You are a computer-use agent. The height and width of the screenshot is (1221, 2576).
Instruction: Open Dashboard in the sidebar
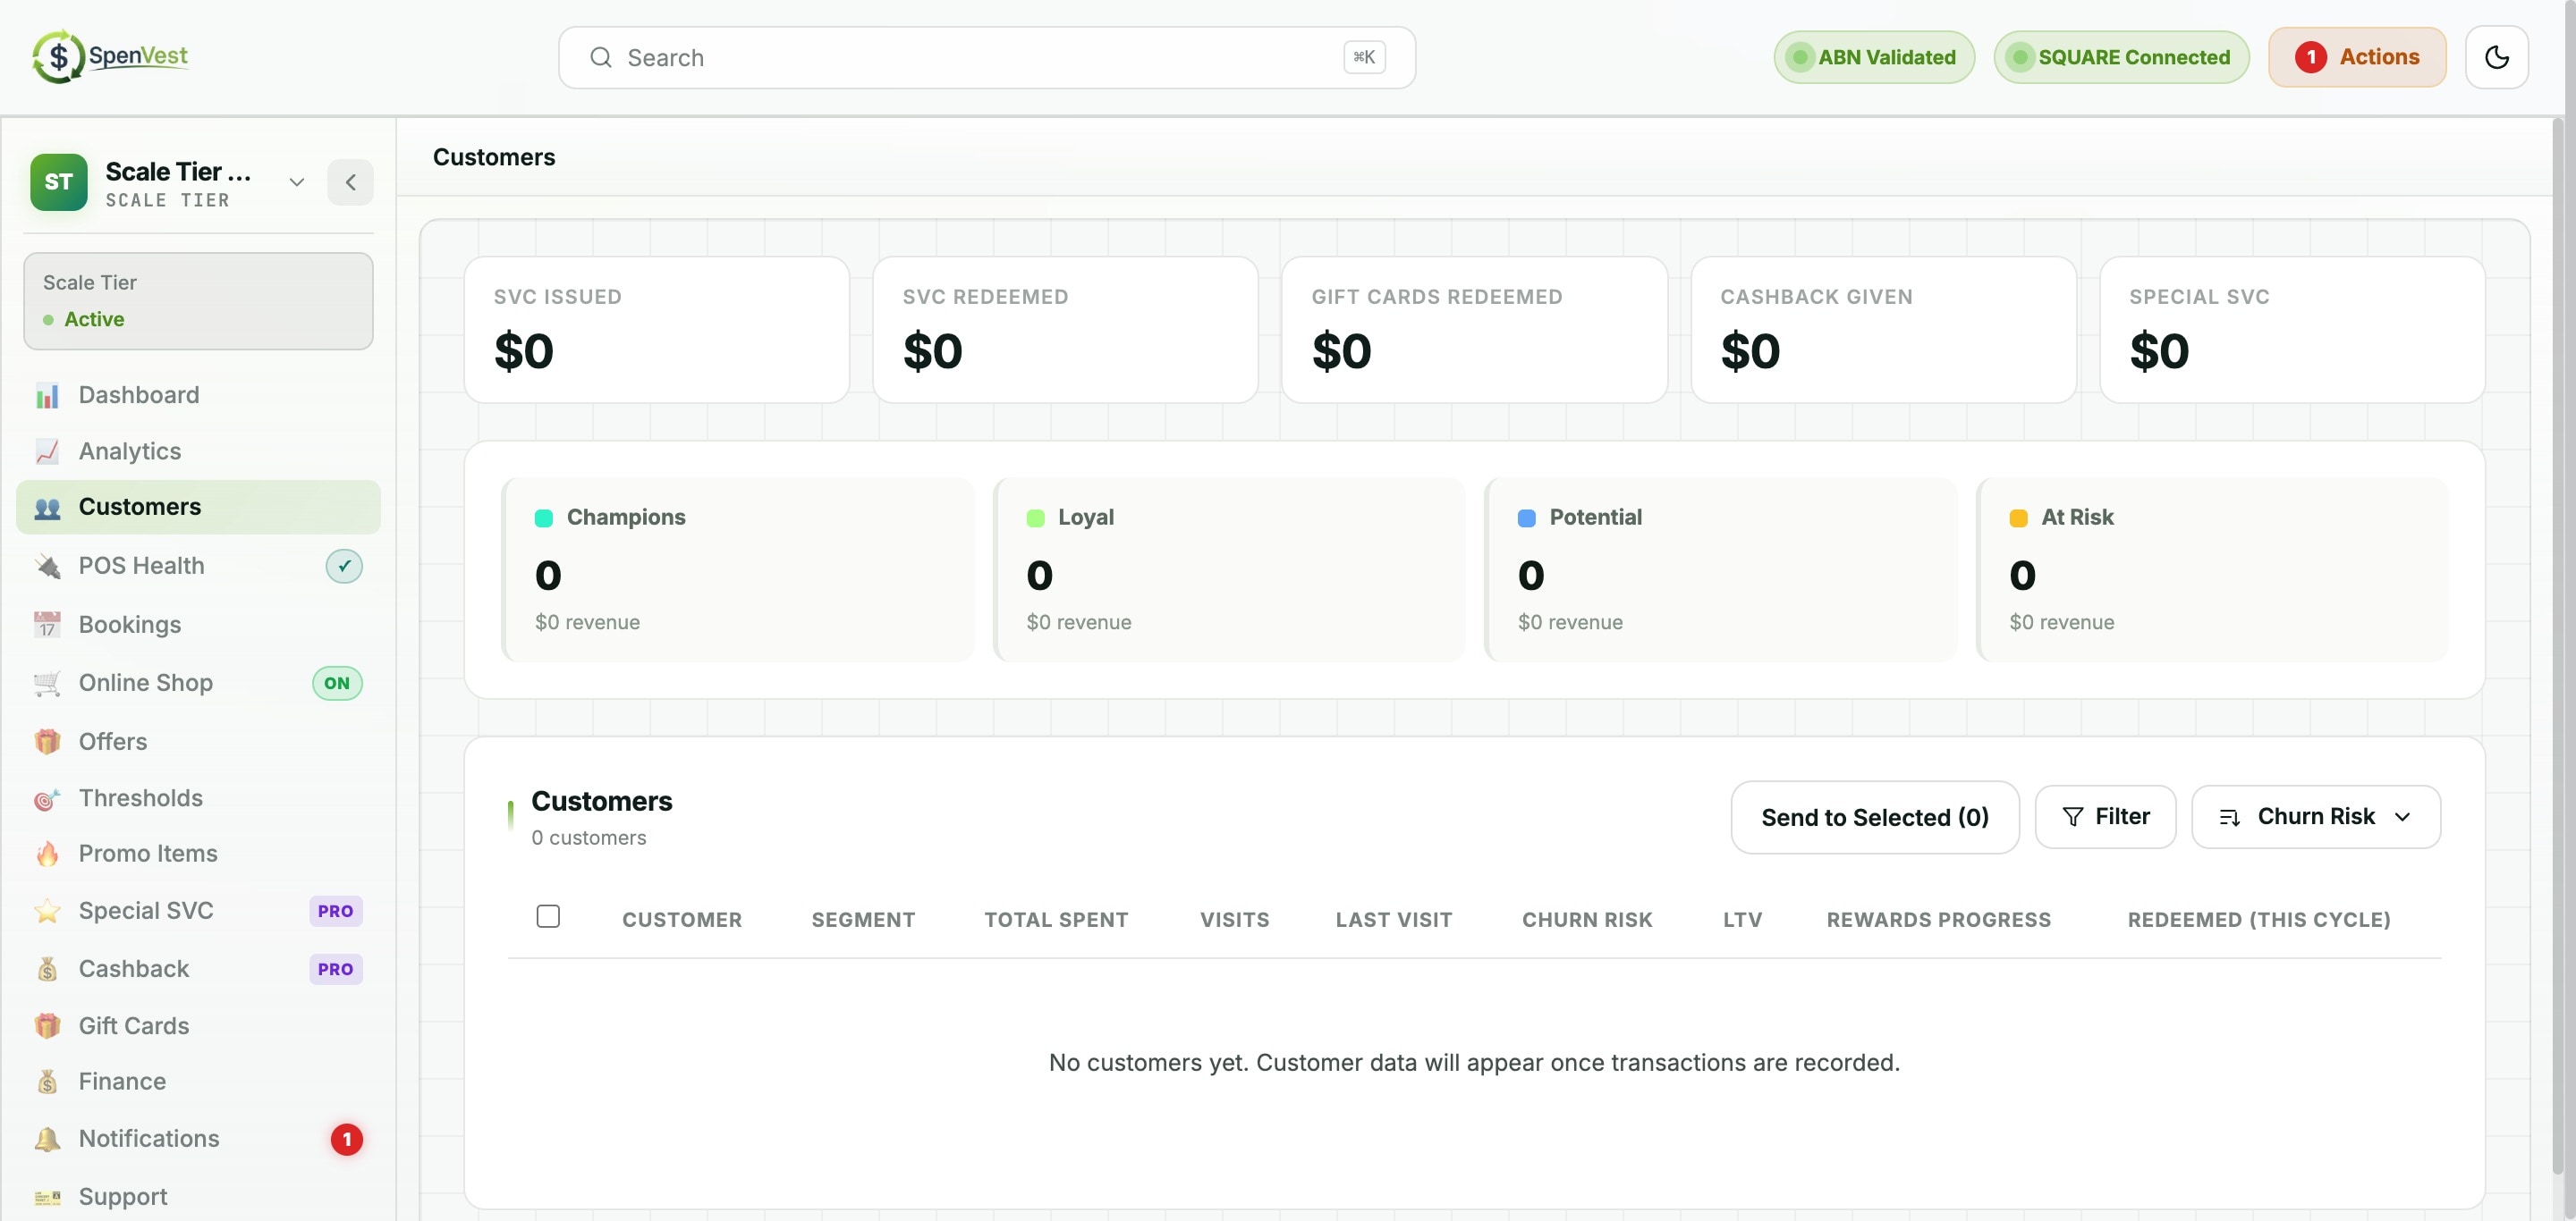(x=198, y=396)
